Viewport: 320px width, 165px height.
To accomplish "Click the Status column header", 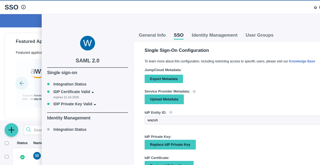I will (x=22, y=143).
